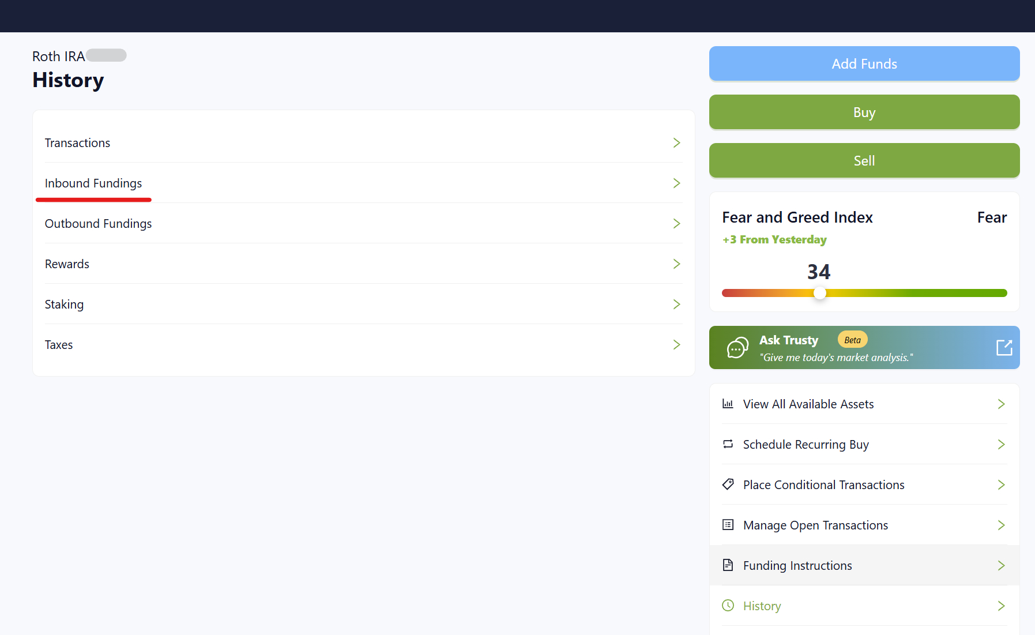Click the Fear and Greed slider handle
Viewport: 1035px width, 635px height.
coord(819,293)
